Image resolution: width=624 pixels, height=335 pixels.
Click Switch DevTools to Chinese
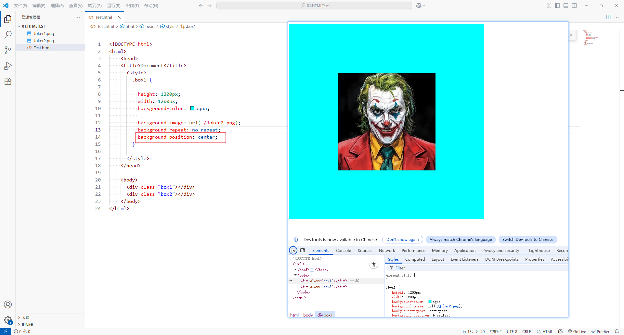(527, 240)
